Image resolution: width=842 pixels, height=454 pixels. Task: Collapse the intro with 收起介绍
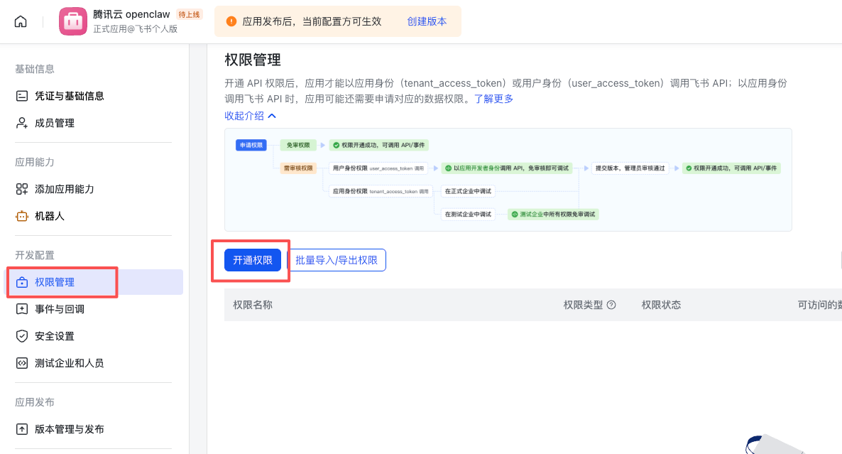click(x=250, y=116)
